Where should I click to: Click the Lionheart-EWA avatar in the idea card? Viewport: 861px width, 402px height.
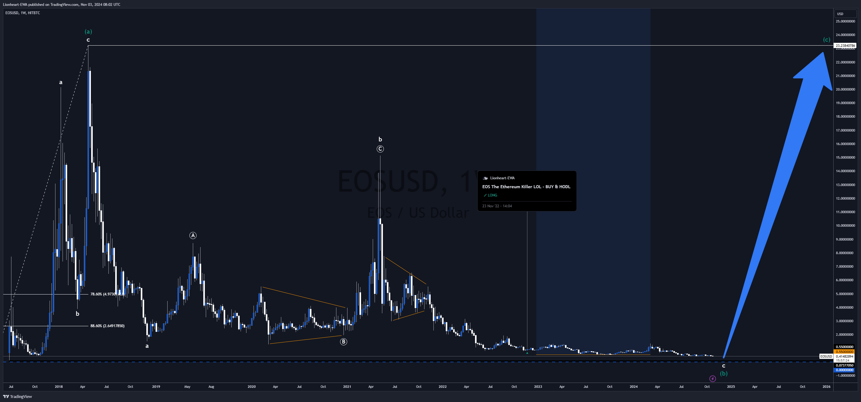coord(485,178)
